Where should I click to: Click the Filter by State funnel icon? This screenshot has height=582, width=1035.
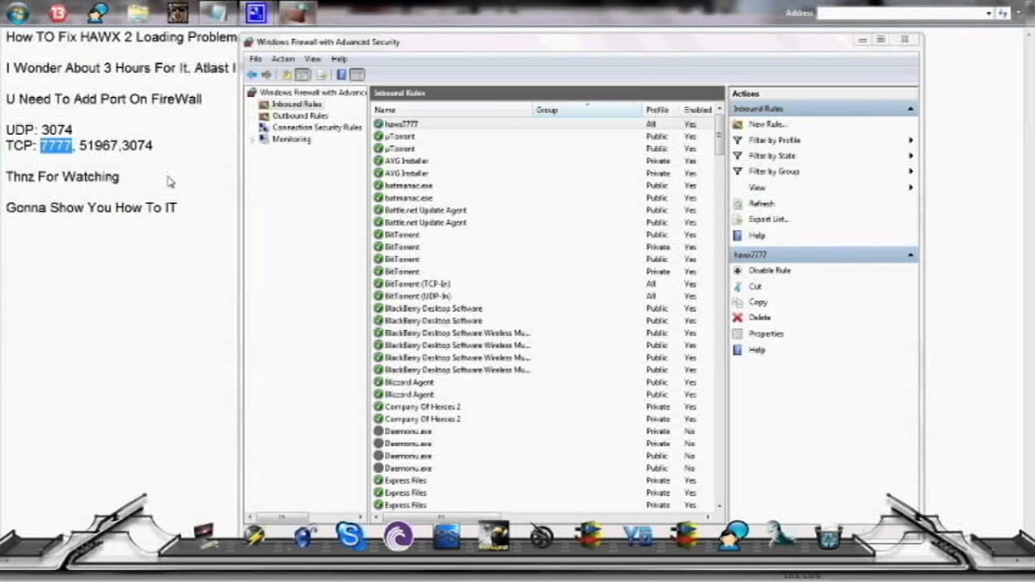click(737, 156)
